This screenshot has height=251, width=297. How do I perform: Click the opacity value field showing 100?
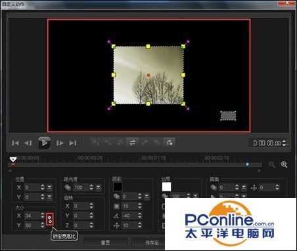click(81, 187)
